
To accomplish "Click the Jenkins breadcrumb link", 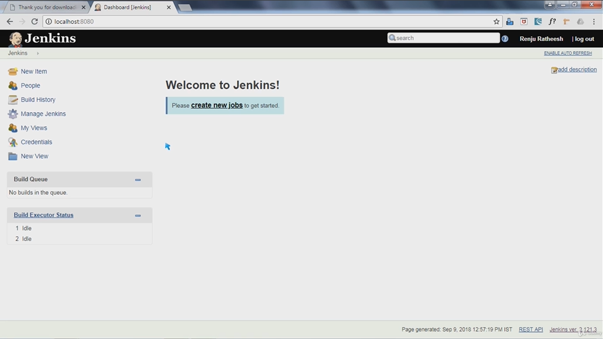I will click(x=18, y=53).
